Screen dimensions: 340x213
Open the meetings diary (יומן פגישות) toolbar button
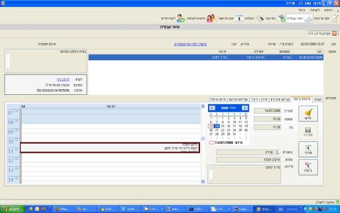pyautogui.click(x=231, y=19)
